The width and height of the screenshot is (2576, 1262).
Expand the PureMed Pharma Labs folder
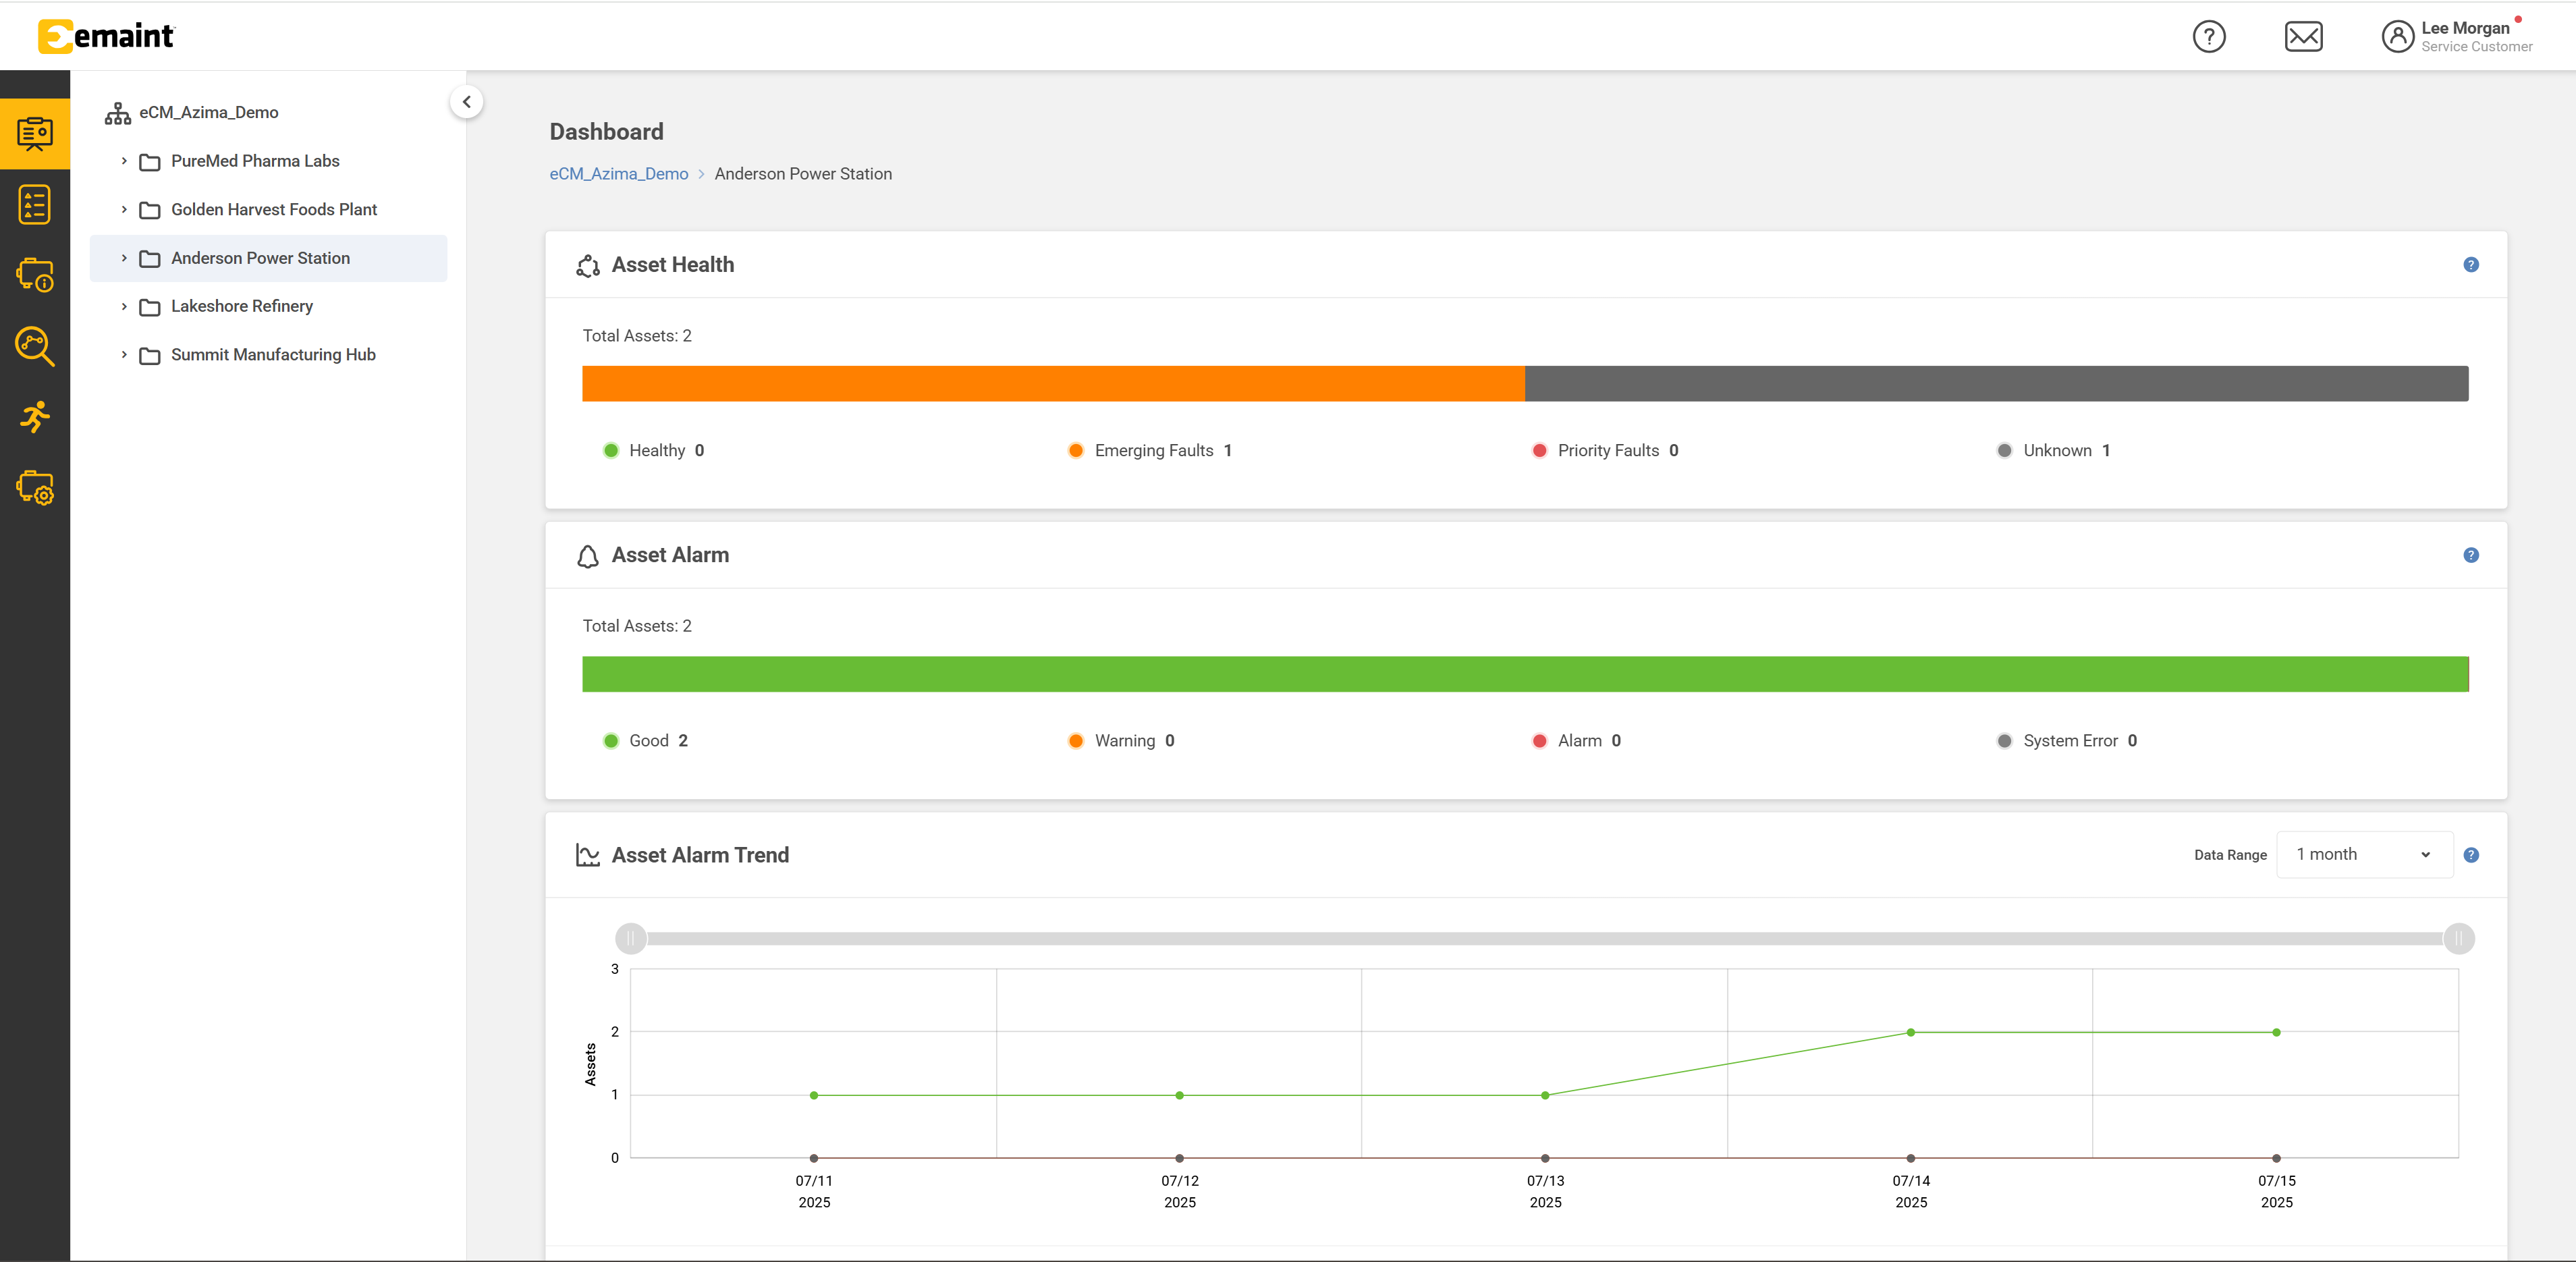[x=124, y=161]
